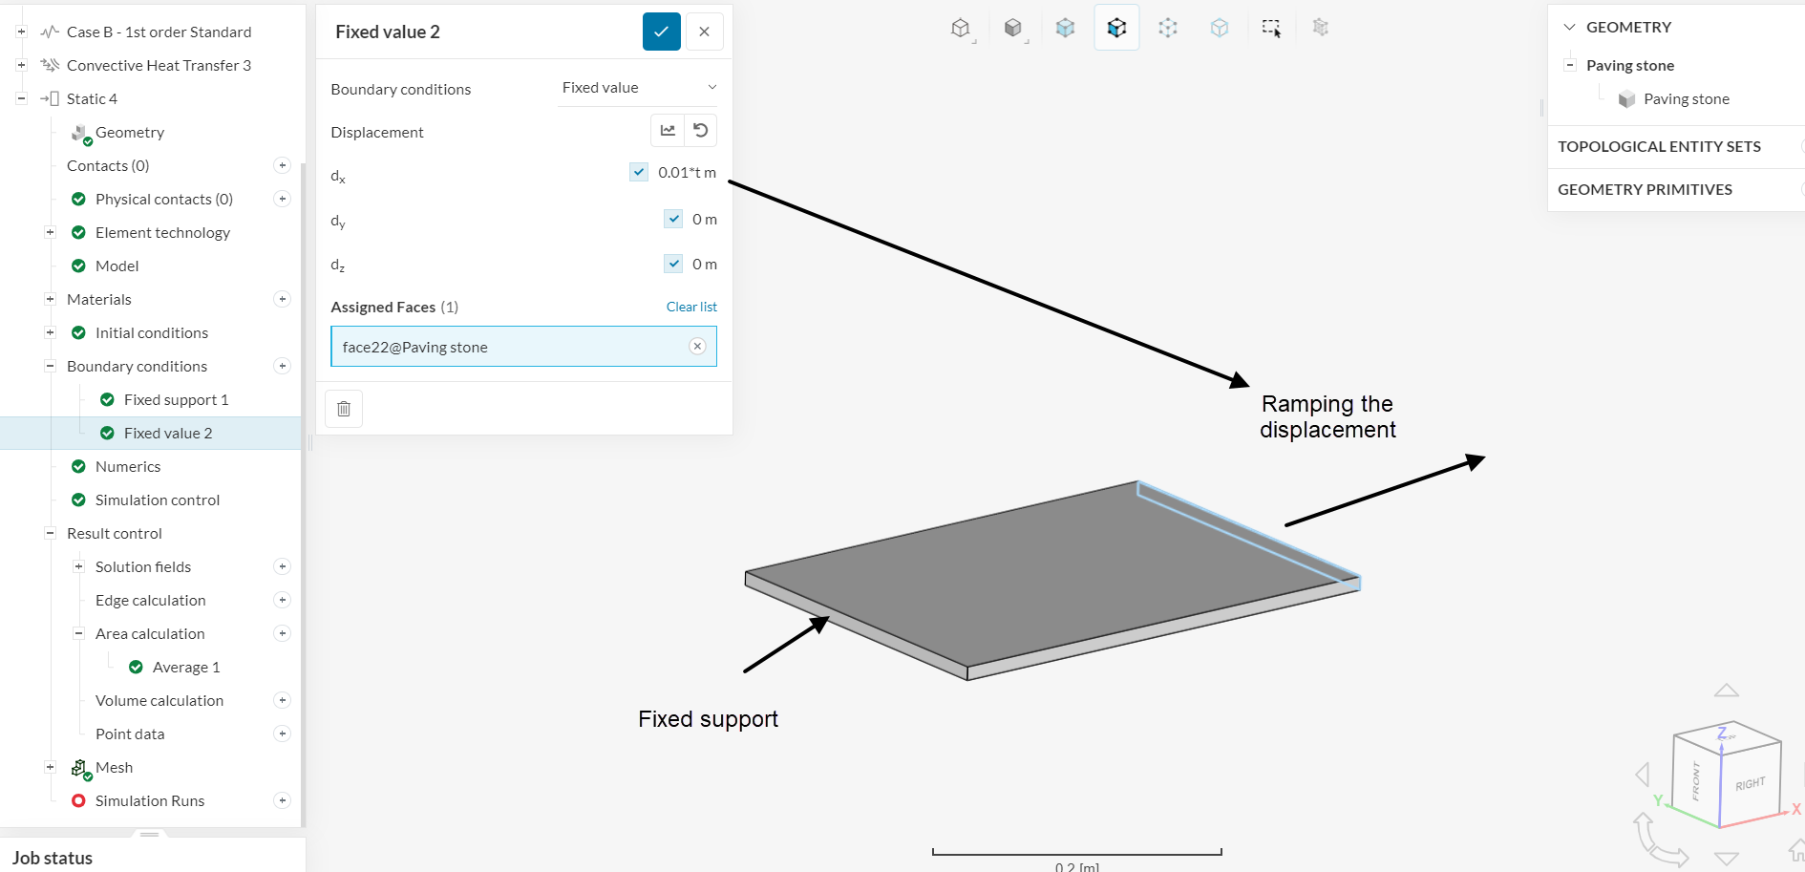Select Average 1 area calculation

click(186, 667)
